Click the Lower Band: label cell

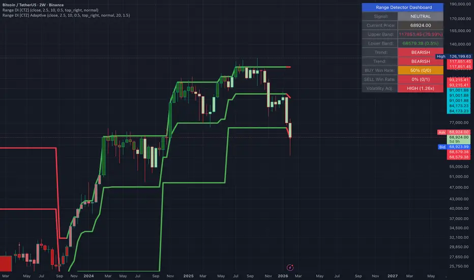click(380, 43)
